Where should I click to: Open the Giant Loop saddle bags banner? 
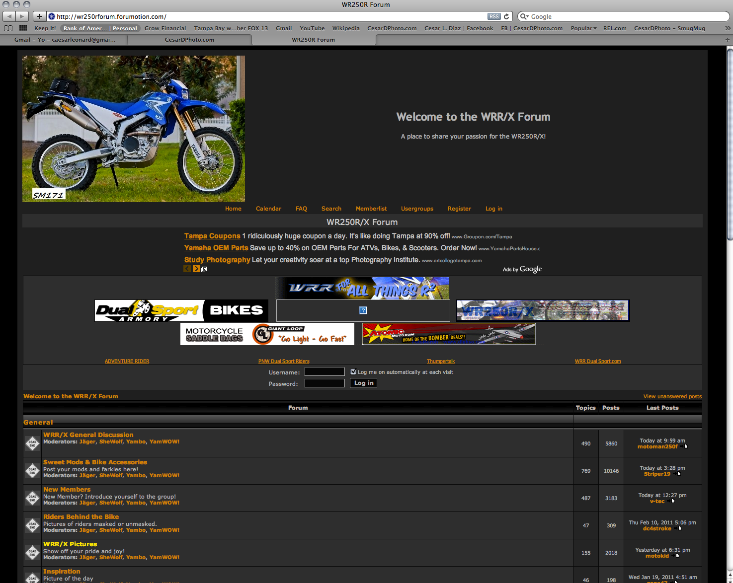click(267, 334)
